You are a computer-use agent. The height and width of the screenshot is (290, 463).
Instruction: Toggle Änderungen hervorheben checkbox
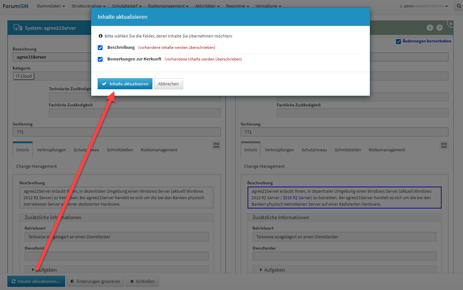(399, 41)
